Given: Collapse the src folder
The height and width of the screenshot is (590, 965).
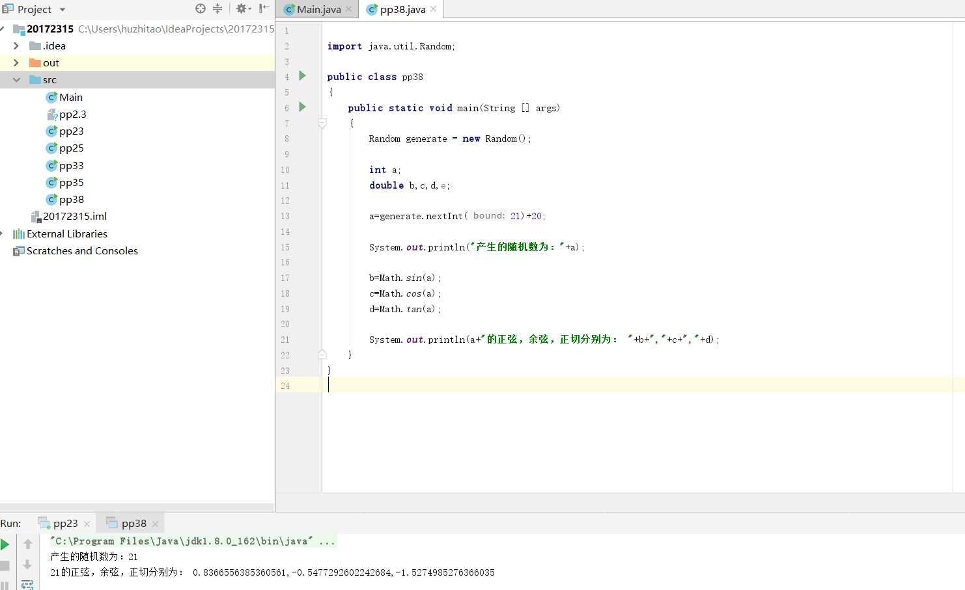Looking at the screenshot, I should [16, 79].
